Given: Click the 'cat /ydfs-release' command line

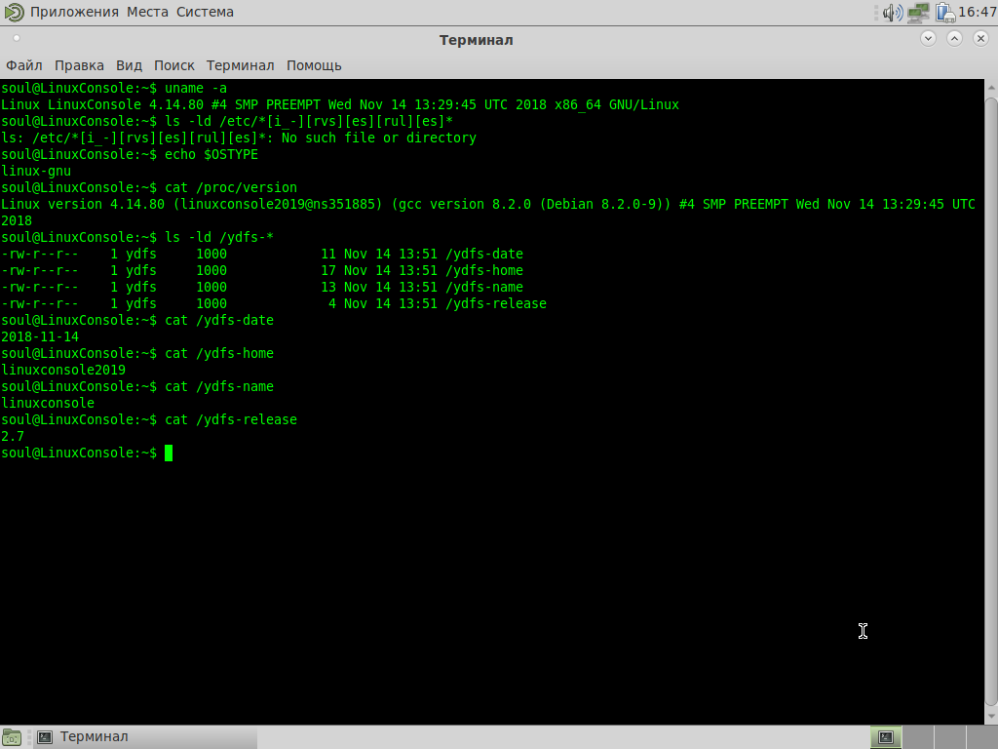Looking at the screenshot, I should [x=149, y=419].
